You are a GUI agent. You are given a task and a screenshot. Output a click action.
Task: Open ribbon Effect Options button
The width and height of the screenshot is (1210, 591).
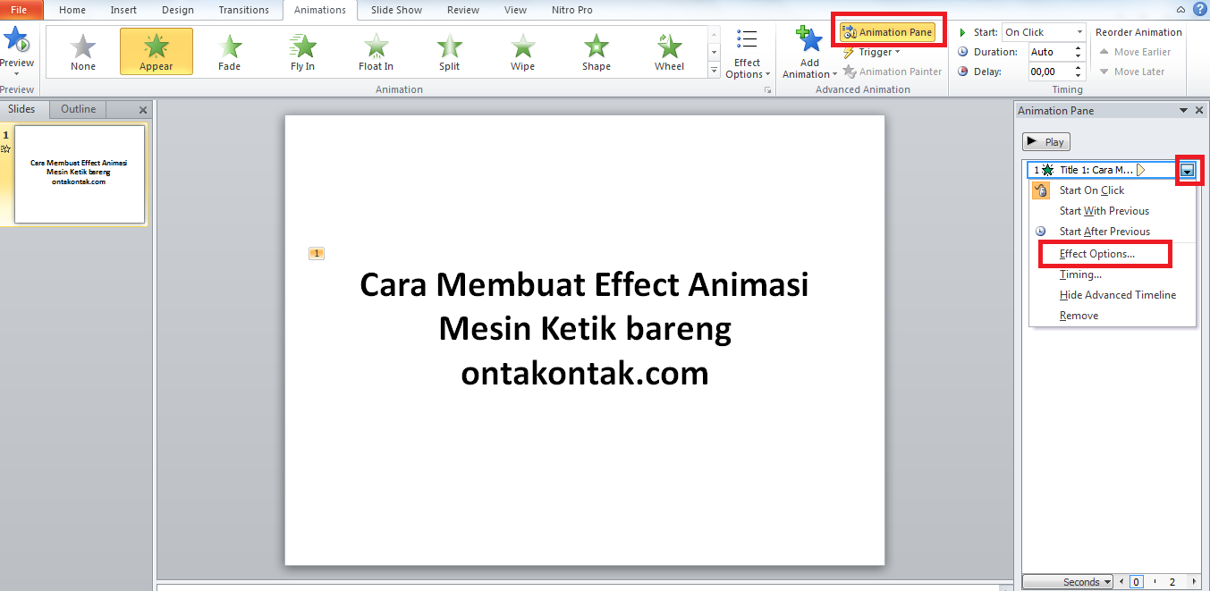coord(748,54)
